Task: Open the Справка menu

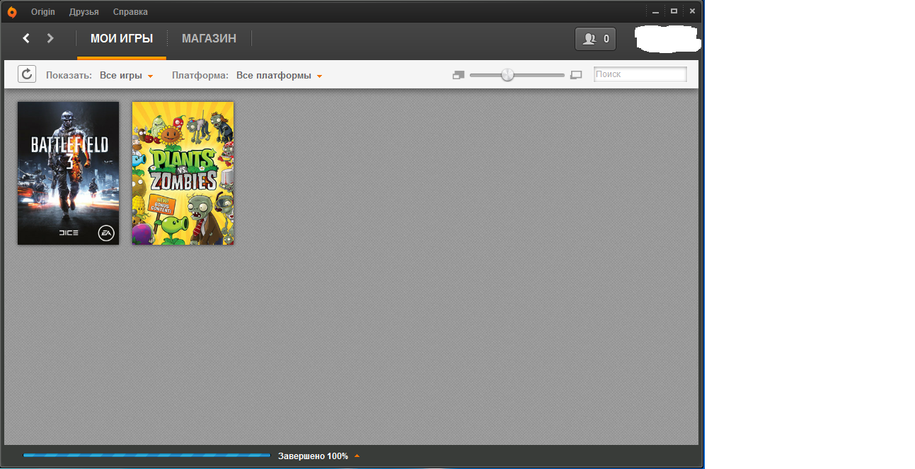Action: (130, 12)
